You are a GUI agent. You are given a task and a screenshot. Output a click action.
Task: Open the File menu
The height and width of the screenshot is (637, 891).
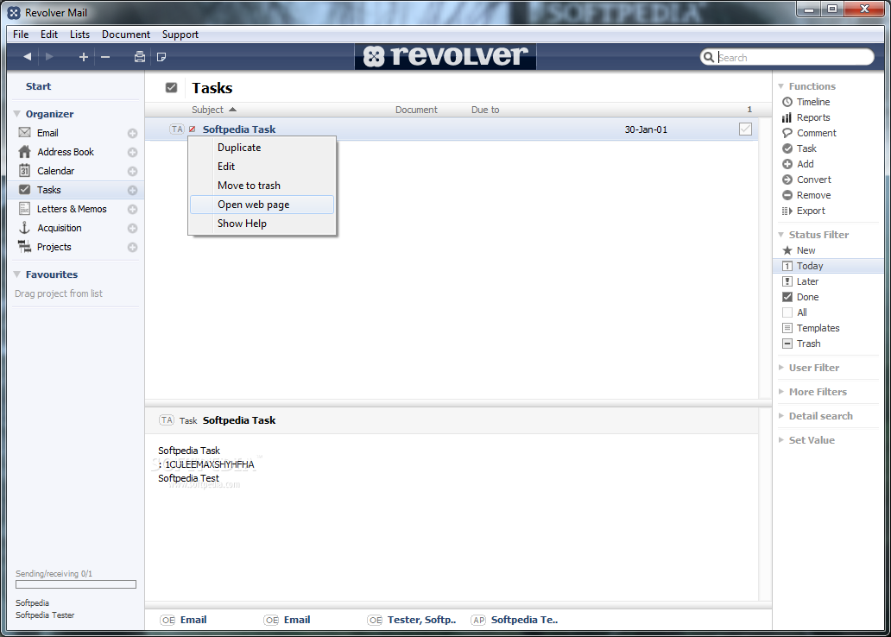pos(21,35)
